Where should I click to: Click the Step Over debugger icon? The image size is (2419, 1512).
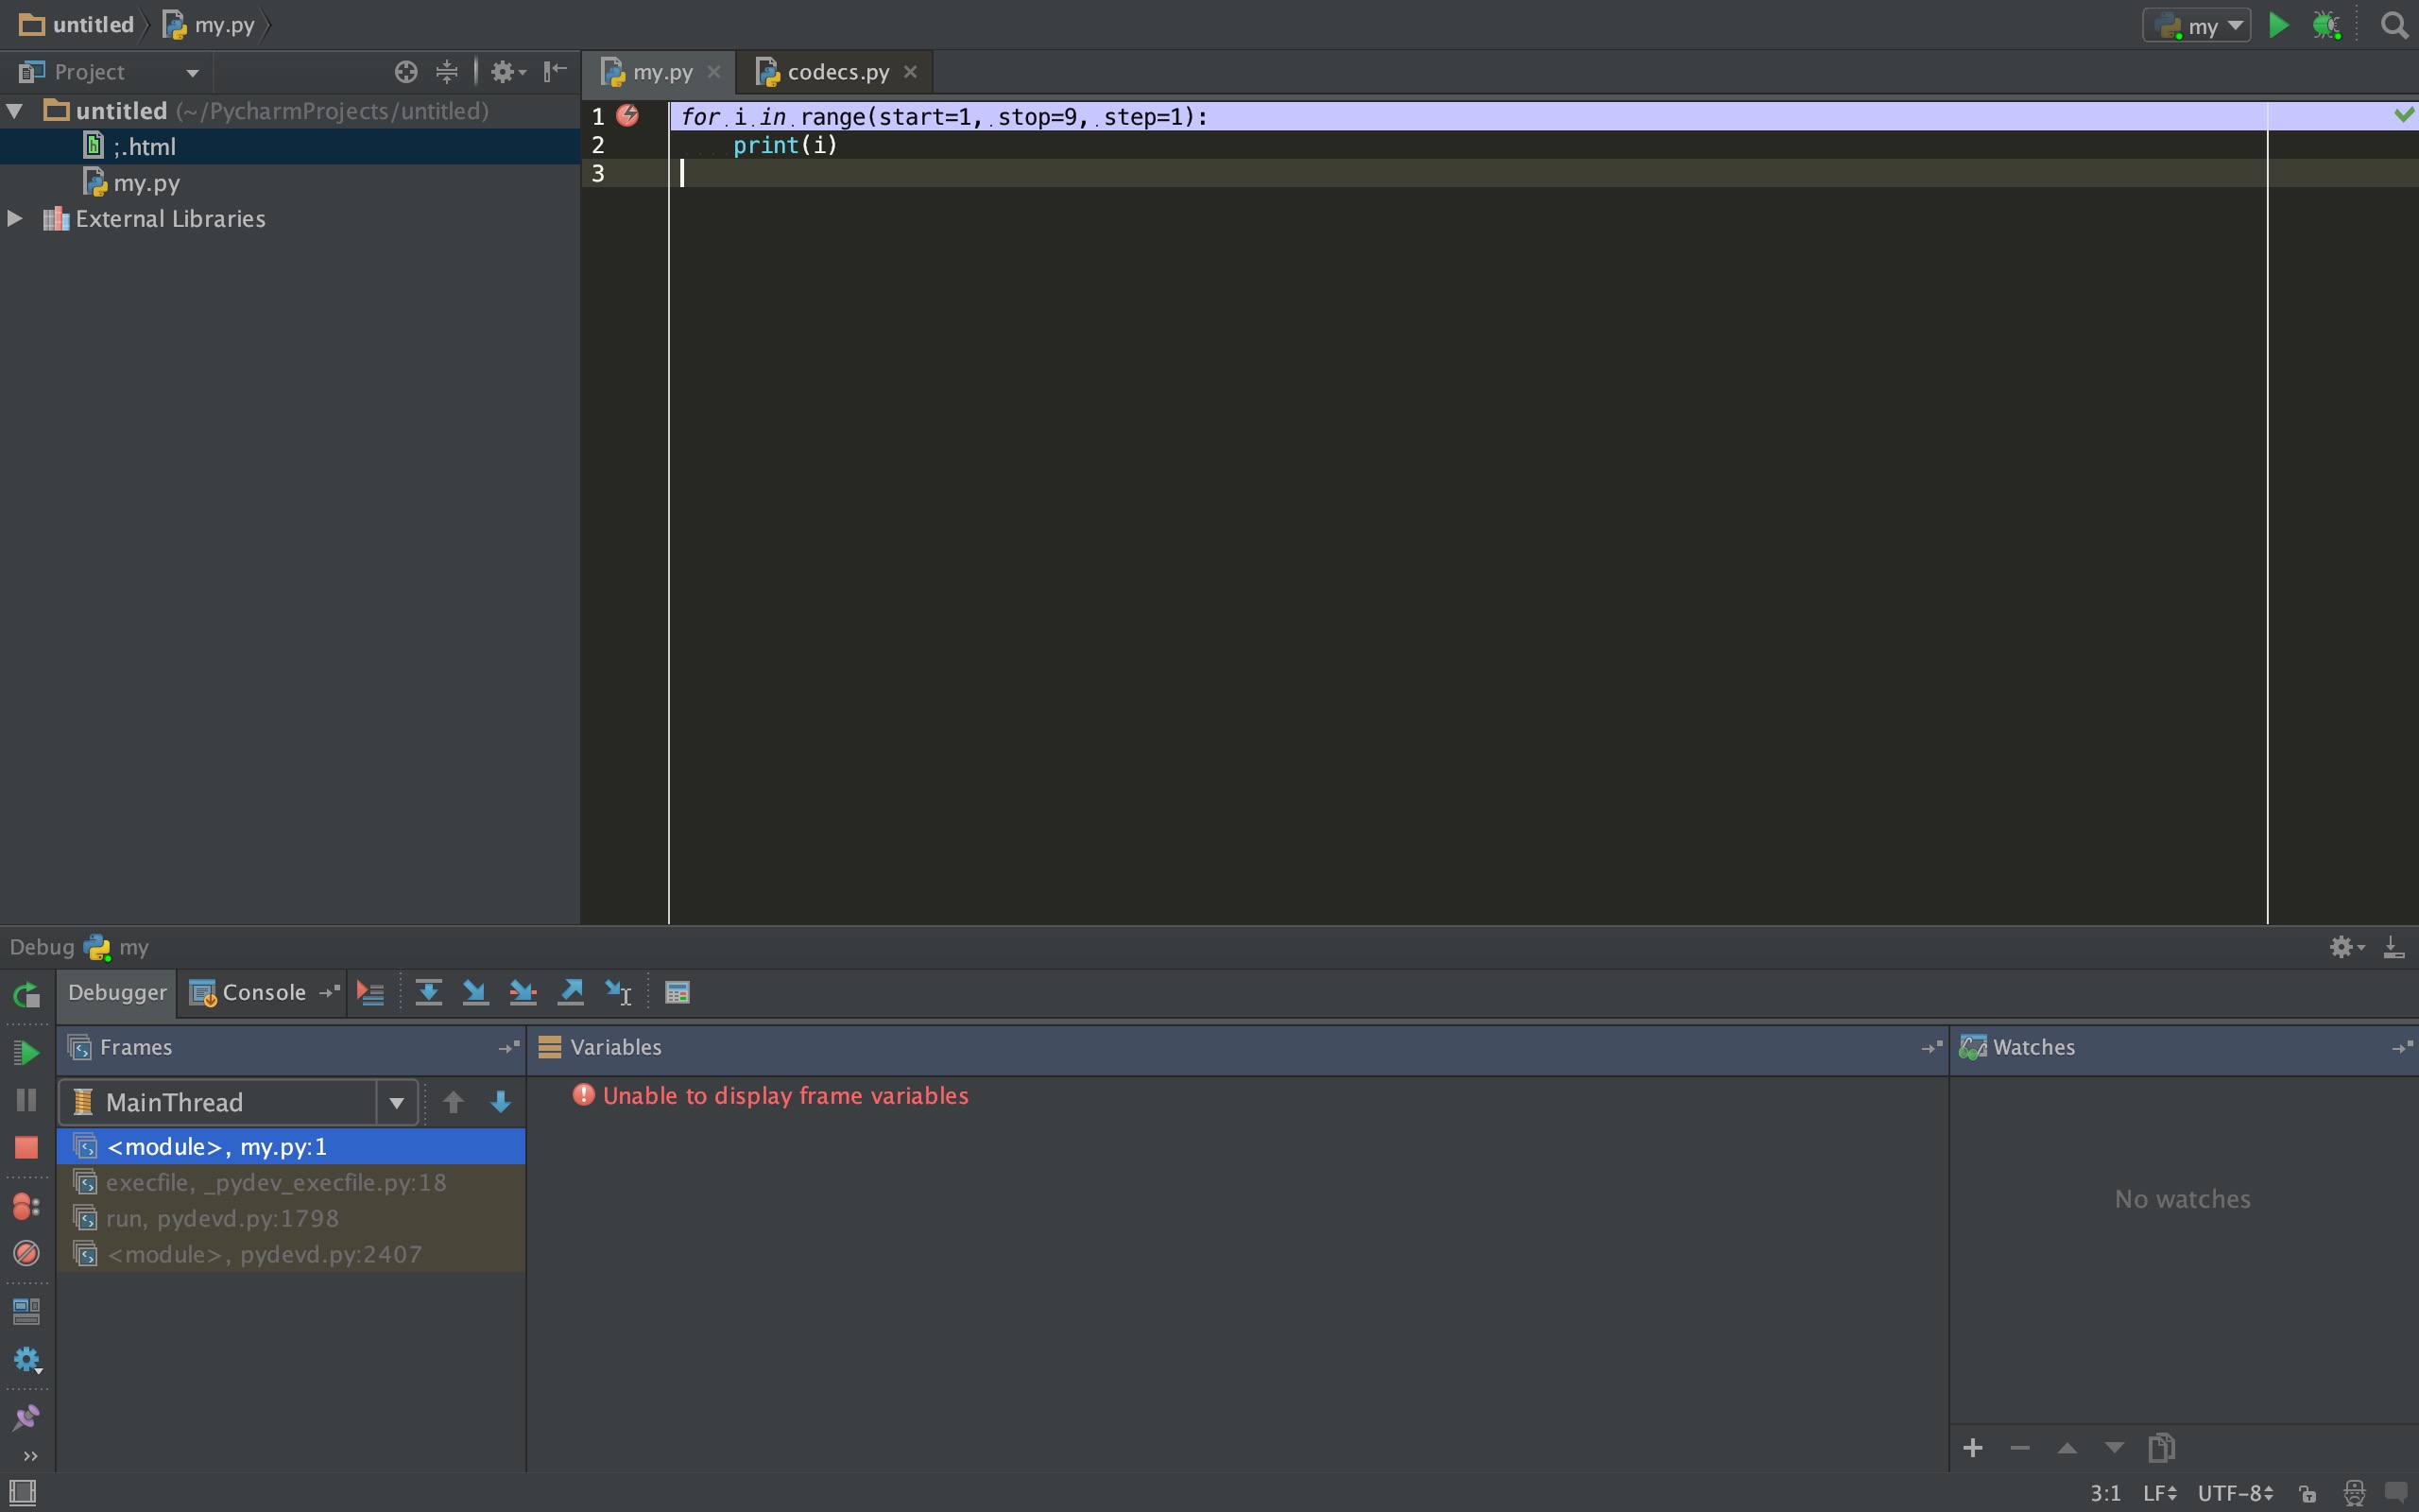pyautogui.click(x=428, y=992)
